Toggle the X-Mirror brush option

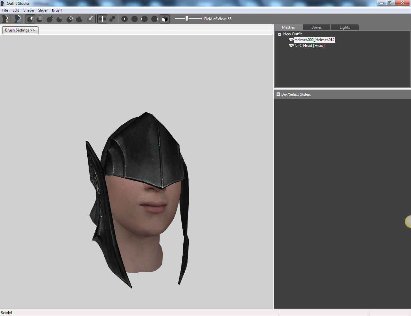point(102,19)
